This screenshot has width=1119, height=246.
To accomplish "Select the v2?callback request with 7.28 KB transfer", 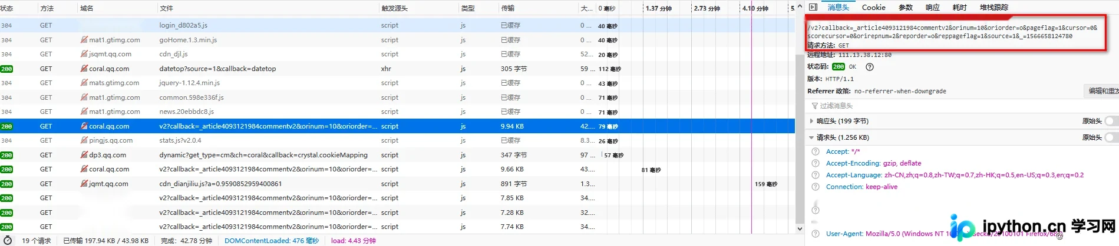I will point(398,213).
